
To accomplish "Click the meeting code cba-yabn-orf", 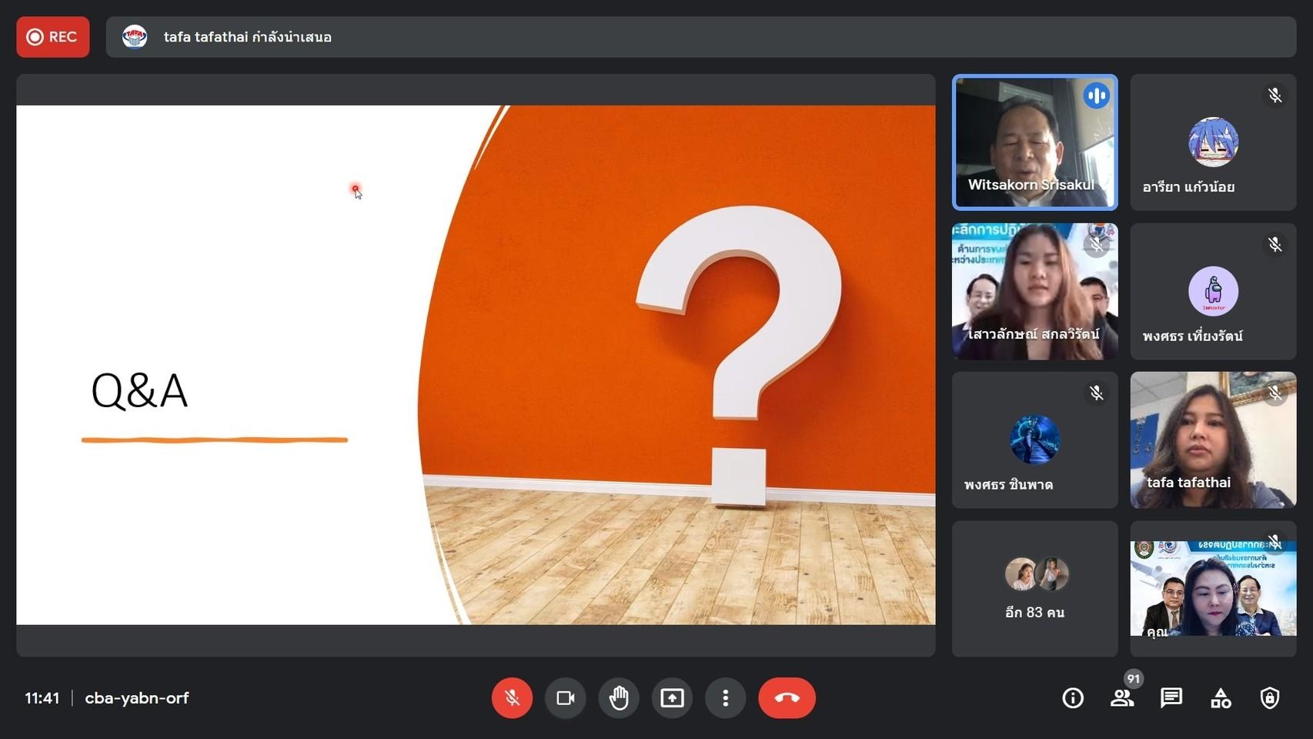I will tap(136, 698).
